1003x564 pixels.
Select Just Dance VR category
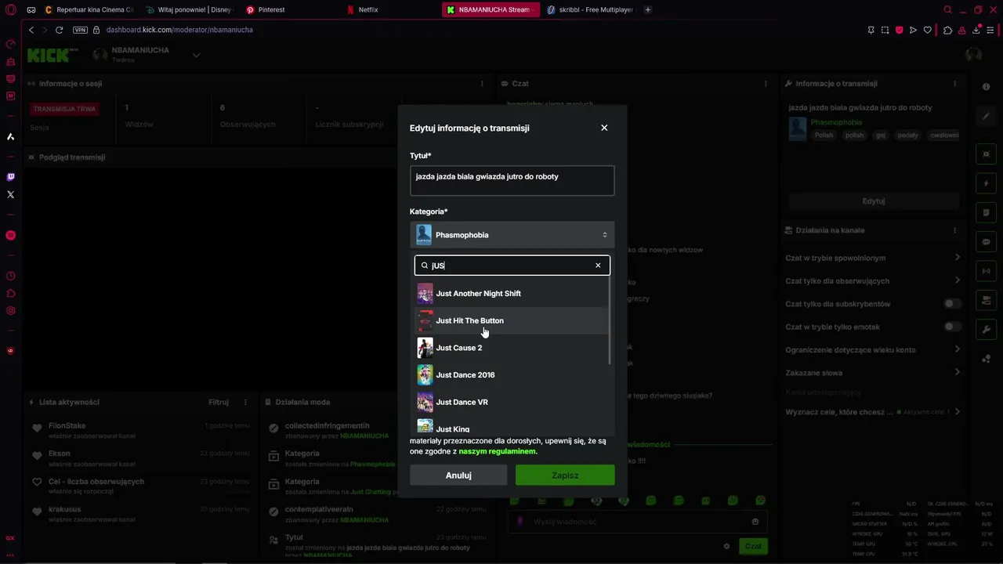[512, 402]
